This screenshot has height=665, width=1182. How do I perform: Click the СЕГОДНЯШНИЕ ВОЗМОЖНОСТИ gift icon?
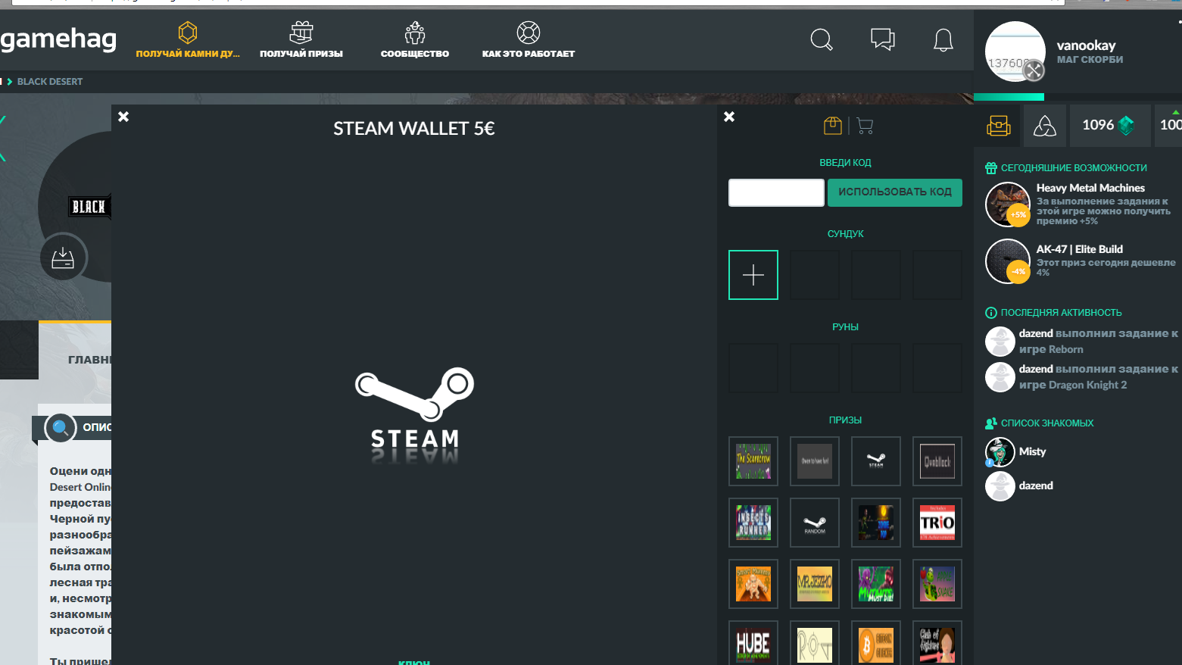coord(991,168)
